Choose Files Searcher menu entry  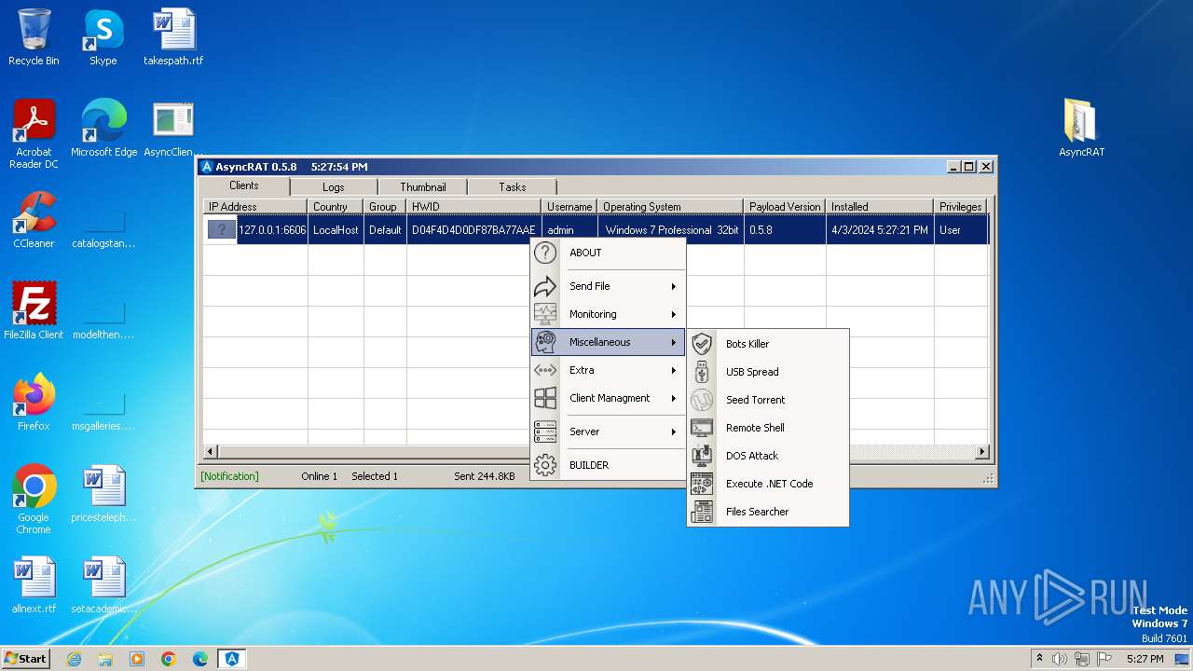click(768, 512)
